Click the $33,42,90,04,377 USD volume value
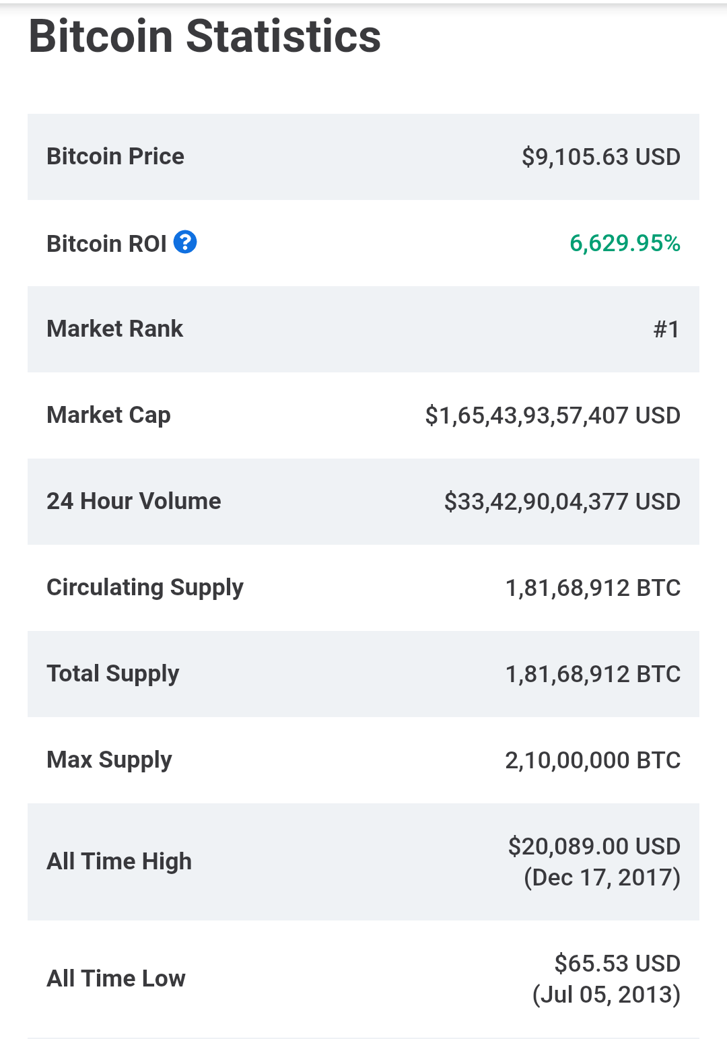727x1039 pixels. [x=561, y=502]
